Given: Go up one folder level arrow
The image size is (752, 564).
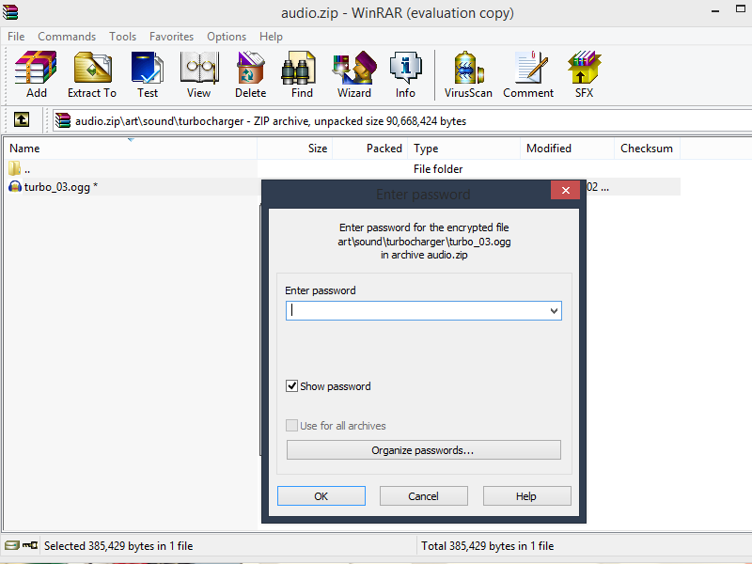Looking at the screenshot, I should [21, 119].
